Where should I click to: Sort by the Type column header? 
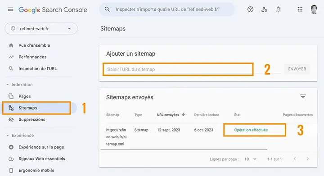click(x=138, y=114)
